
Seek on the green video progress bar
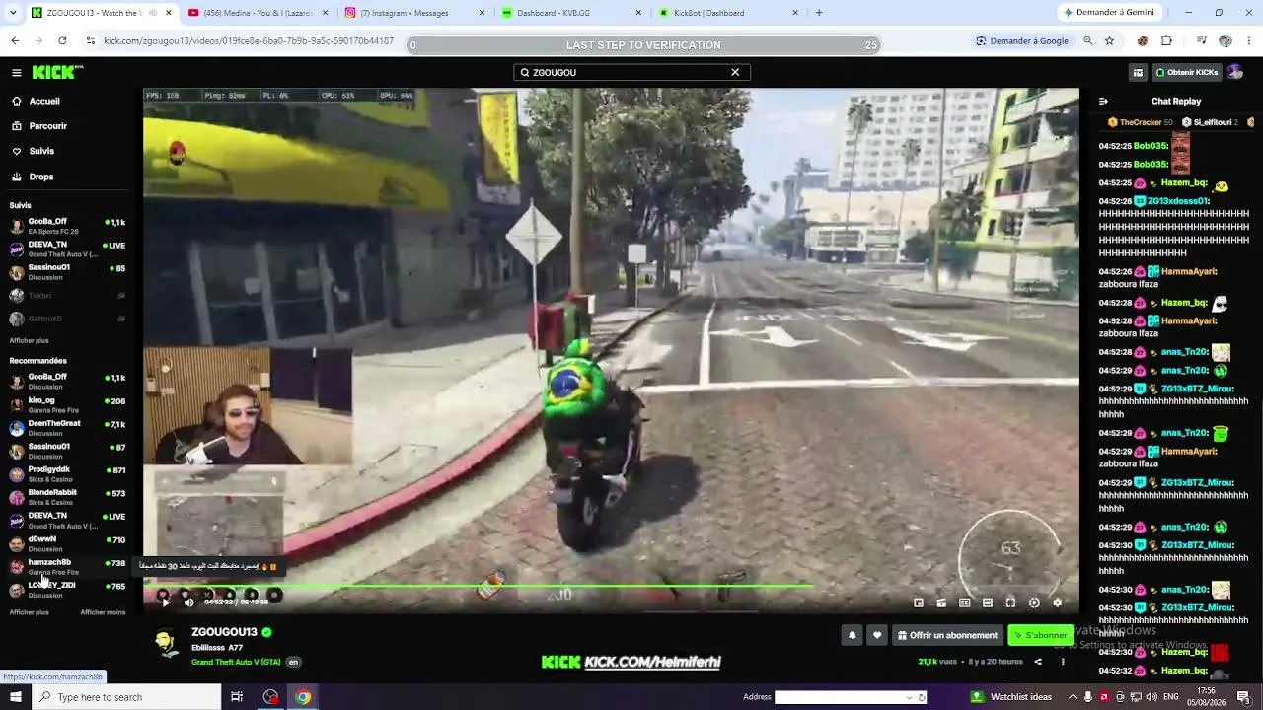[x=611, y=587]
